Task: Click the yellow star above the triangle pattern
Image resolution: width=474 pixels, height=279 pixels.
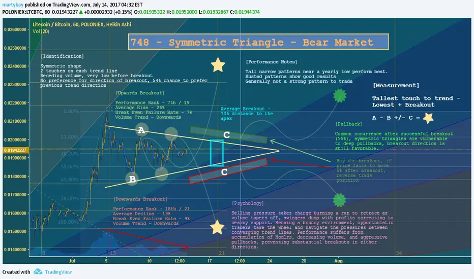Action: pos(218,65)
